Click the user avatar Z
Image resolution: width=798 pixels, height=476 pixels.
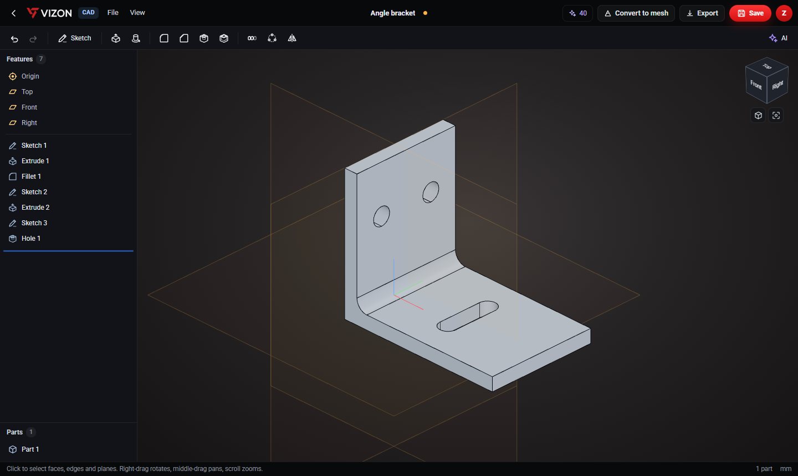784,13
